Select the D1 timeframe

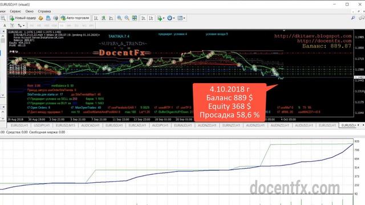76,25
